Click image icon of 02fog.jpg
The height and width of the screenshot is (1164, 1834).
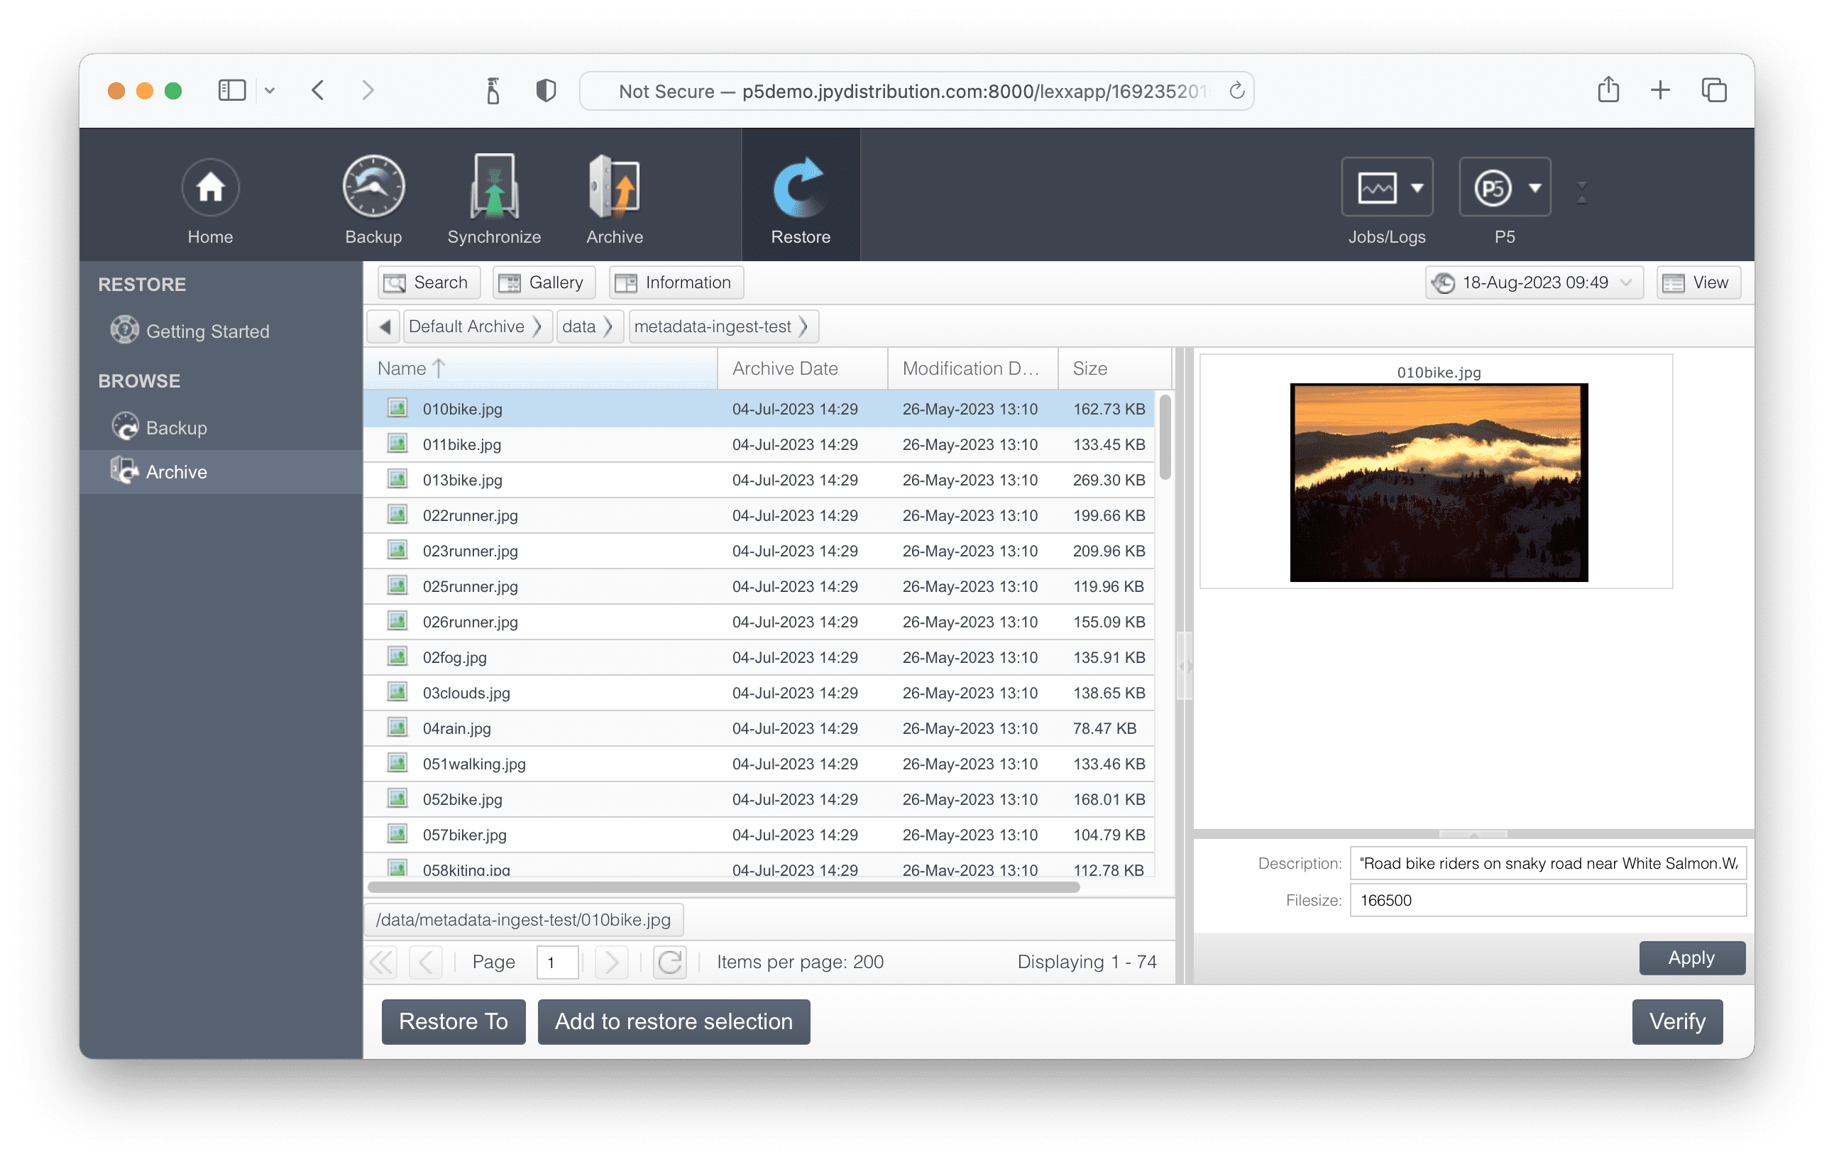397,656
